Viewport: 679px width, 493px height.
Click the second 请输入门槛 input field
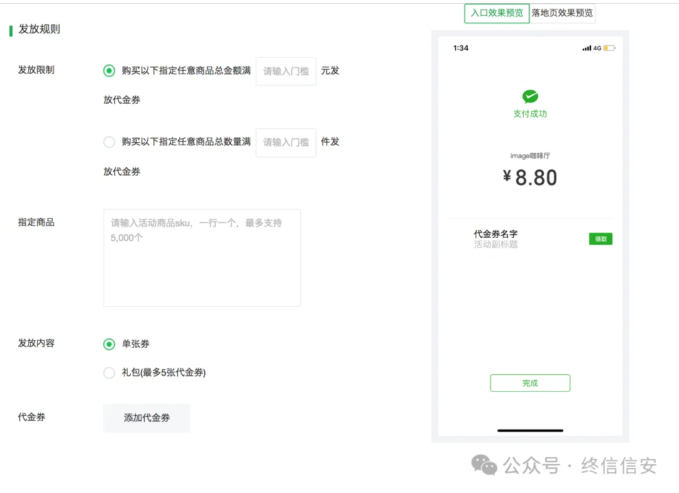285,142
